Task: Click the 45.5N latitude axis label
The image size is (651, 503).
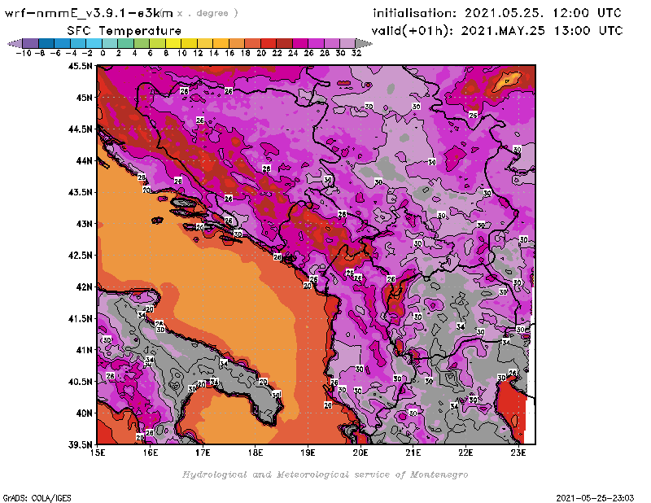Action: coord(79,66)
